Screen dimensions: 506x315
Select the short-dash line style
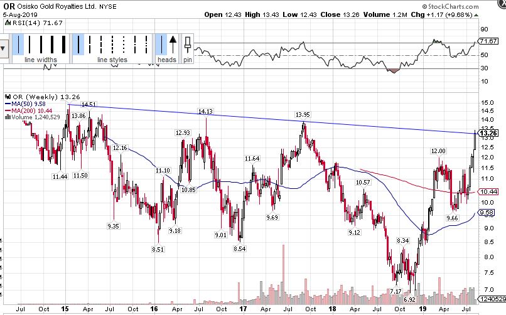[x=112, y=45]
